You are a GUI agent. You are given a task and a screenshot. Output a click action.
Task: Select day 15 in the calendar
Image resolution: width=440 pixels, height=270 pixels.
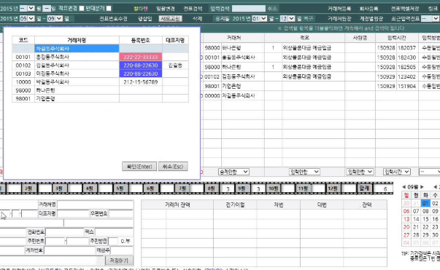click(425, 219)
